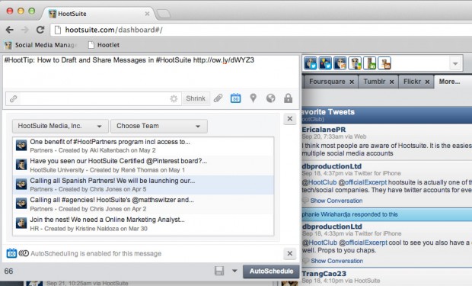The height and width of the screenshot is (286, 472).
Task: Open a new browser tab
Action: pyautogui.click(x=164, y=14)
